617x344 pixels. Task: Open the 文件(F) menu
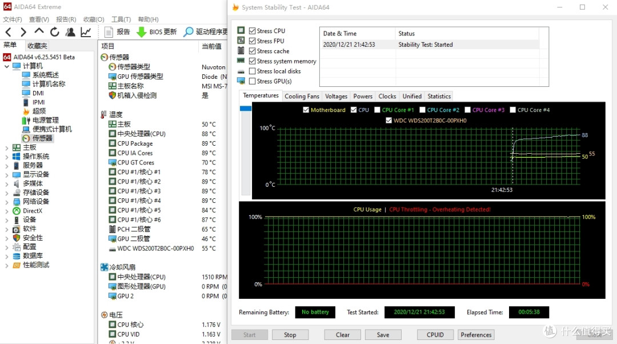[13, 19]
